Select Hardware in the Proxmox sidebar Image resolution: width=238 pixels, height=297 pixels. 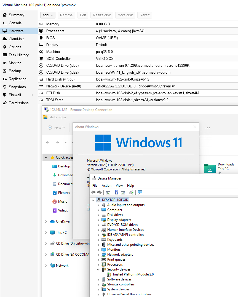[x=19, y=31]
